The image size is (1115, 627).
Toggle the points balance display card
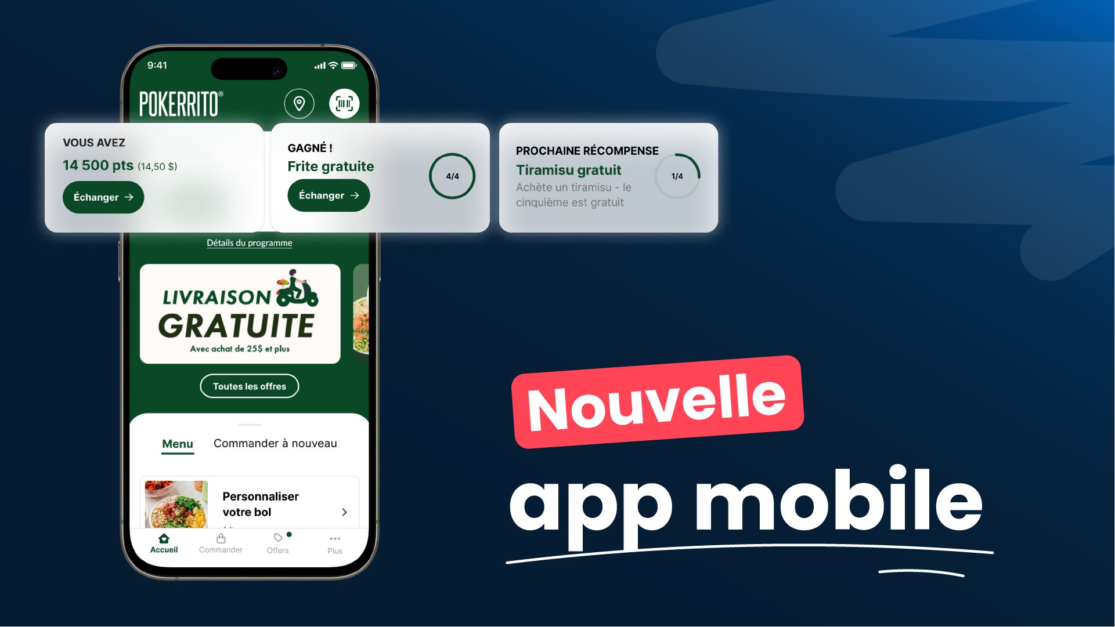(x=153, y=177)
